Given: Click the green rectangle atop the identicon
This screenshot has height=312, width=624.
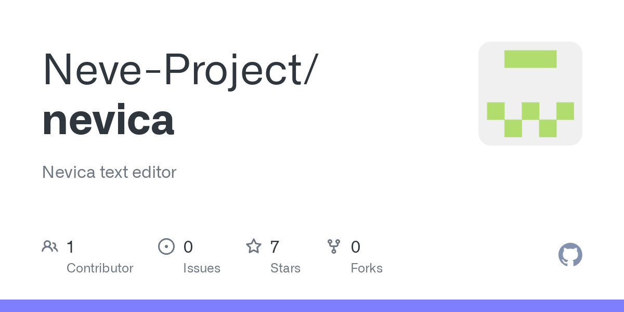Looking at the screenshot, I should (530, 59).
